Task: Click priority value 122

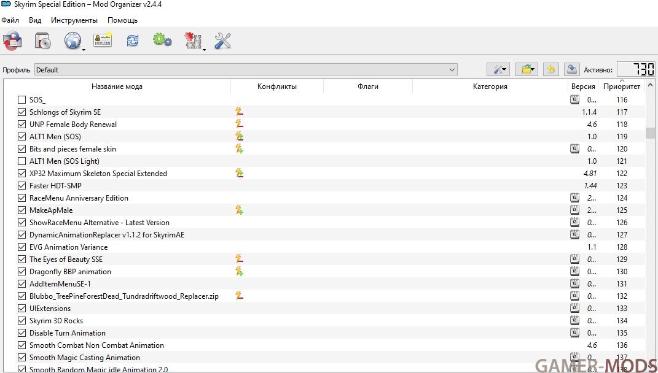Action: [x=622, y=173]
